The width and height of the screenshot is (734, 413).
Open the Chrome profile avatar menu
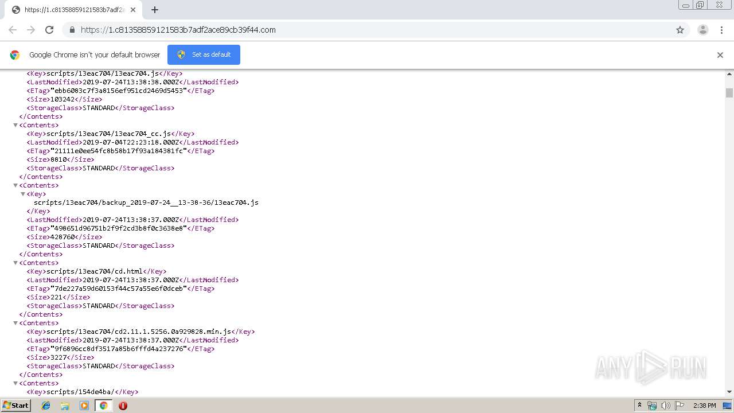click(x=703, y=30)
